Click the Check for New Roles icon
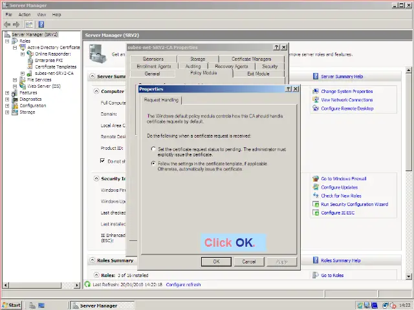 pyautogui.click(x=316, y=195)
